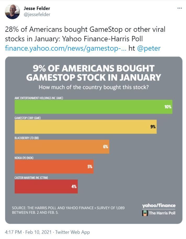Click the Nokia 5% bar
Screen dimensions: 186x239
[x=54, y=167]
